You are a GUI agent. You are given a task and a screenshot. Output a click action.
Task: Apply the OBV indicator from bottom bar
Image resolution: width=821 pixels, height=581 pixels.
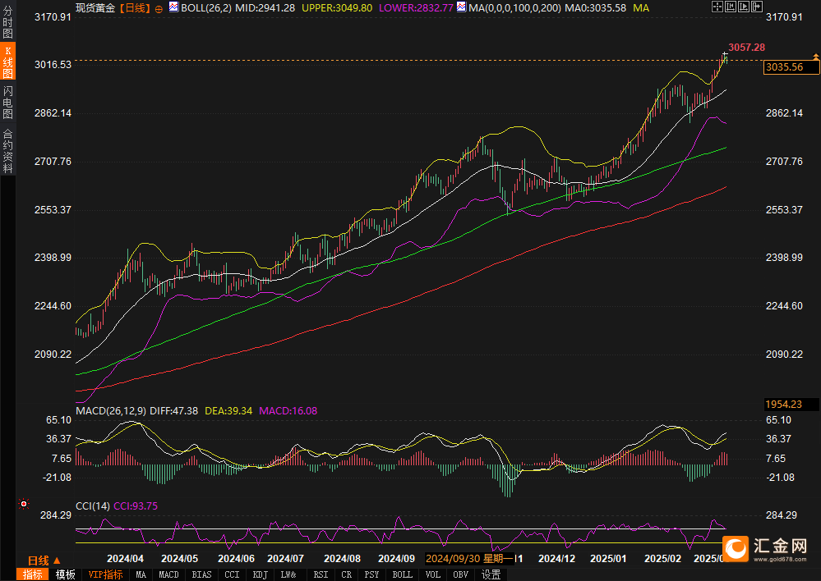pyautogui.click(x=460, y=574)
